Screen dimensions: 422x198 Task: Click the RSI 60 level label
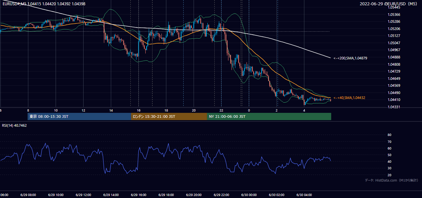pos(389,148)
